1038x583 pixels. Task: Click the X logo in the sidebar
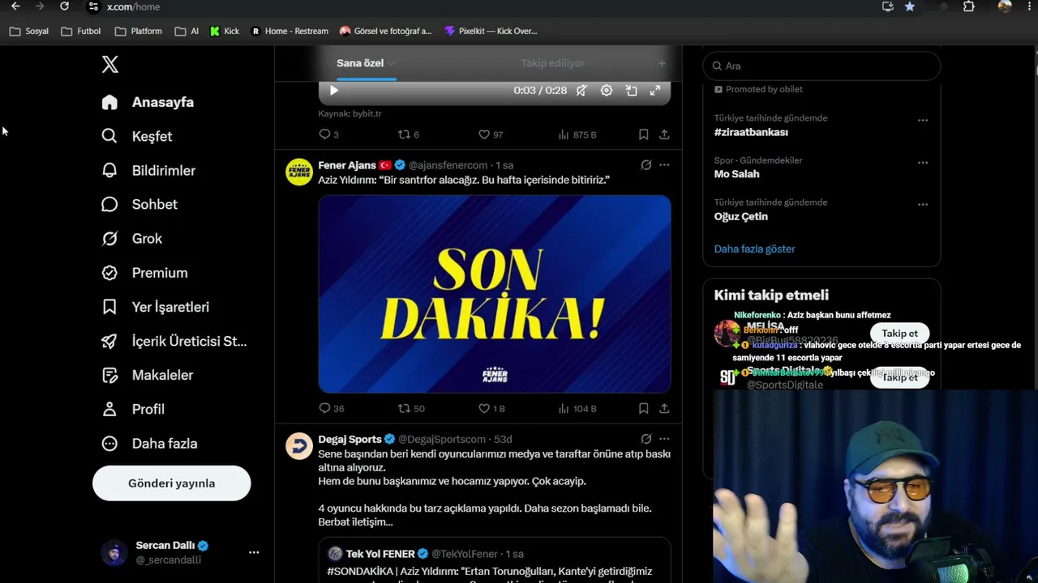pyautogui.click(x=110, y=65)
